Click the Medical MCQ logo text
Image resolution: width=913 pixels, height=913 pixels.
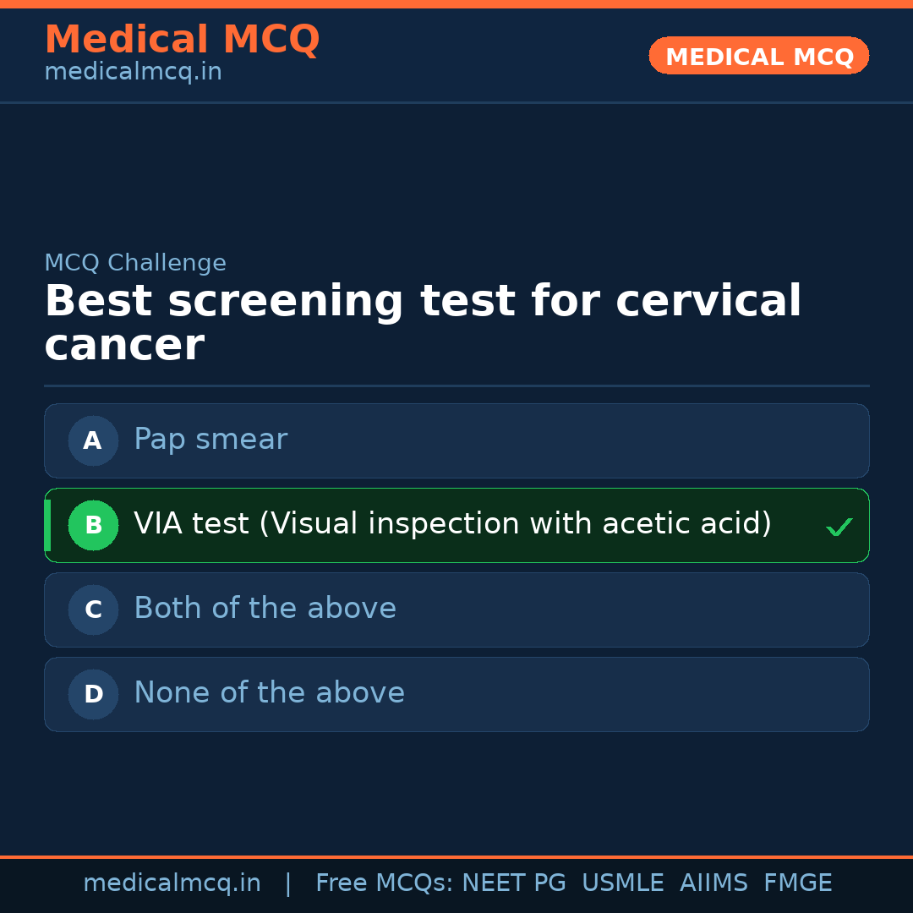pos(182,39)
